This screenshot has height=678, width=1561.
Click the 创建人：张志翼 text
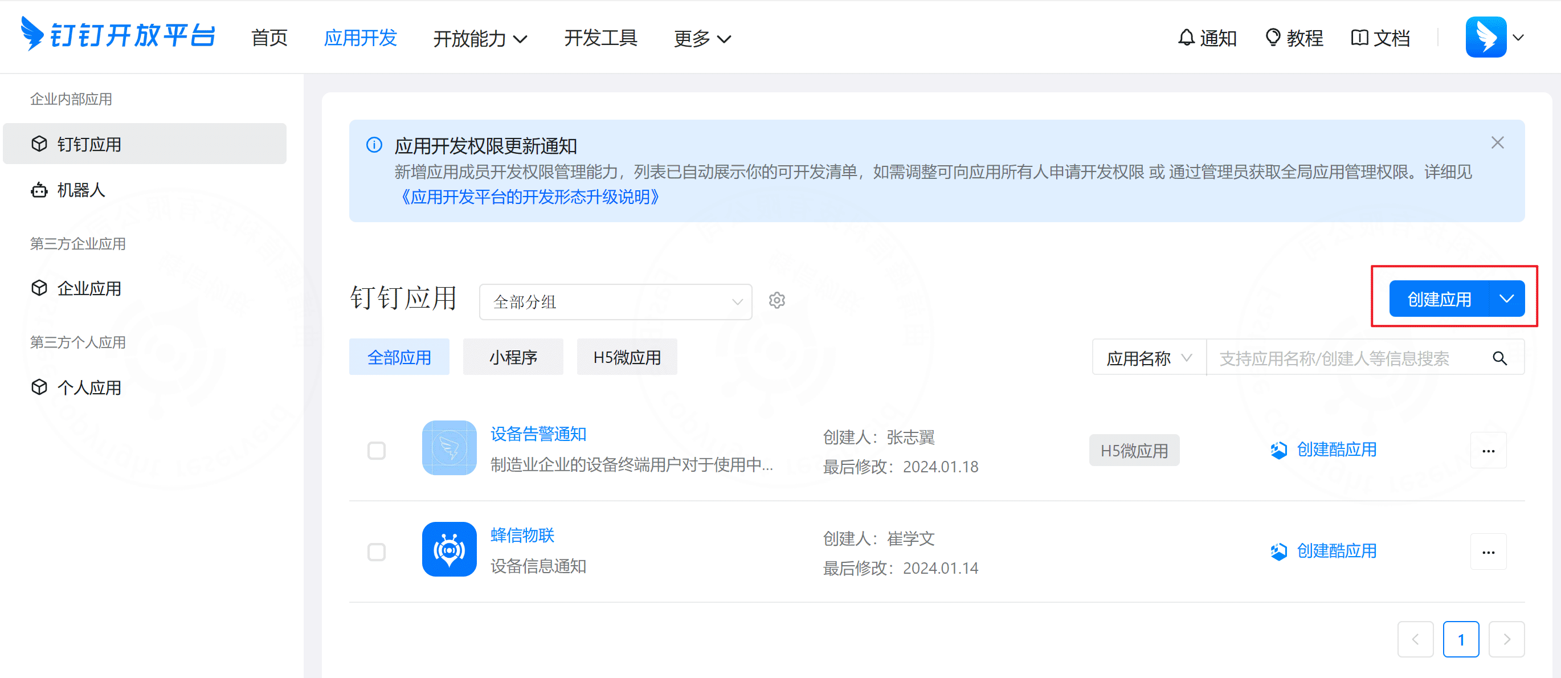point(878,437)
